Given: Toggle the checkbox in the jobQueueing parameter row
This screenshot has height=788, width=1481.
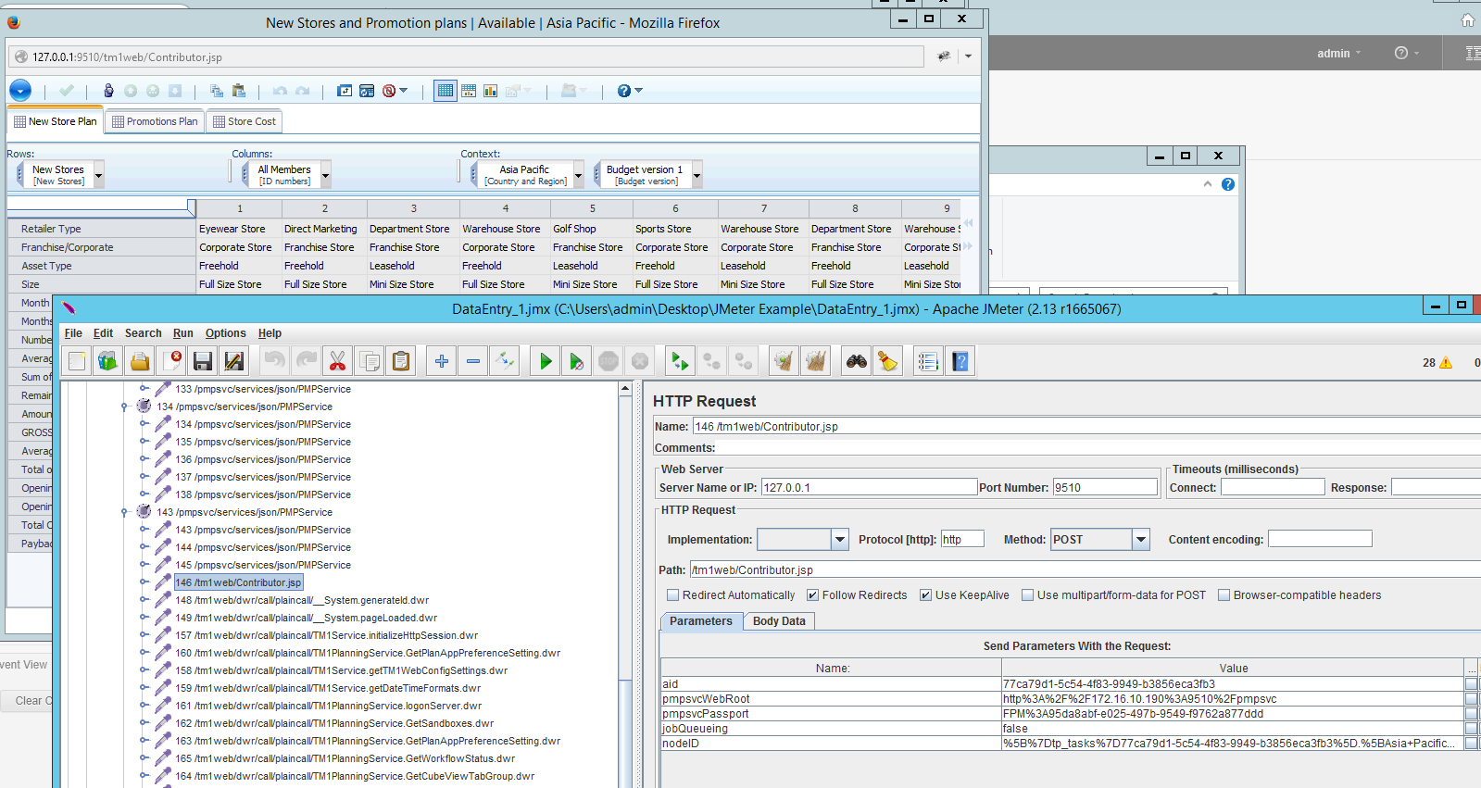Looking at the screenshot, I should click(x=1471, y=729).
